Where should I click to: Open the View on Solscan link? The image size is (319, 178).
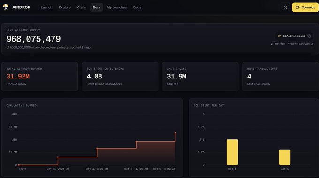click(301, 44)
